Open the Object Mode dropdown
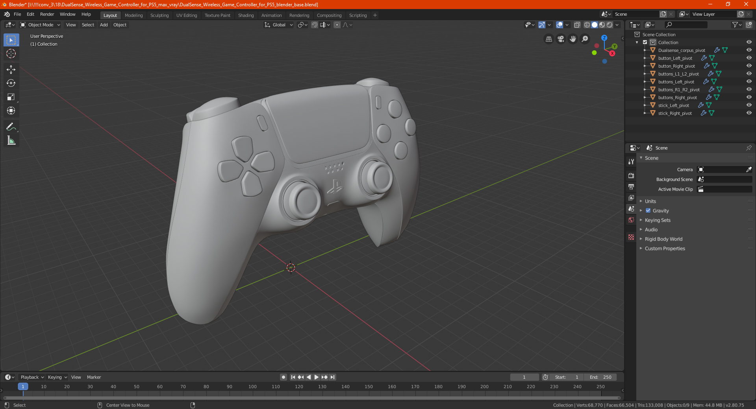Viewport: 756px width, 409px height. 40,25
